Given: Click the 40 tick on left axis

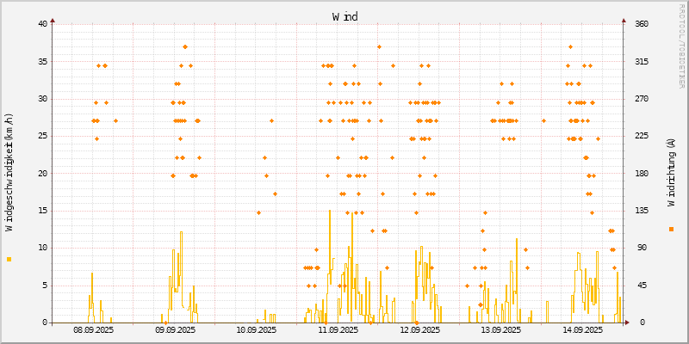Looking at the screenshot, I should tap(42, 24).
